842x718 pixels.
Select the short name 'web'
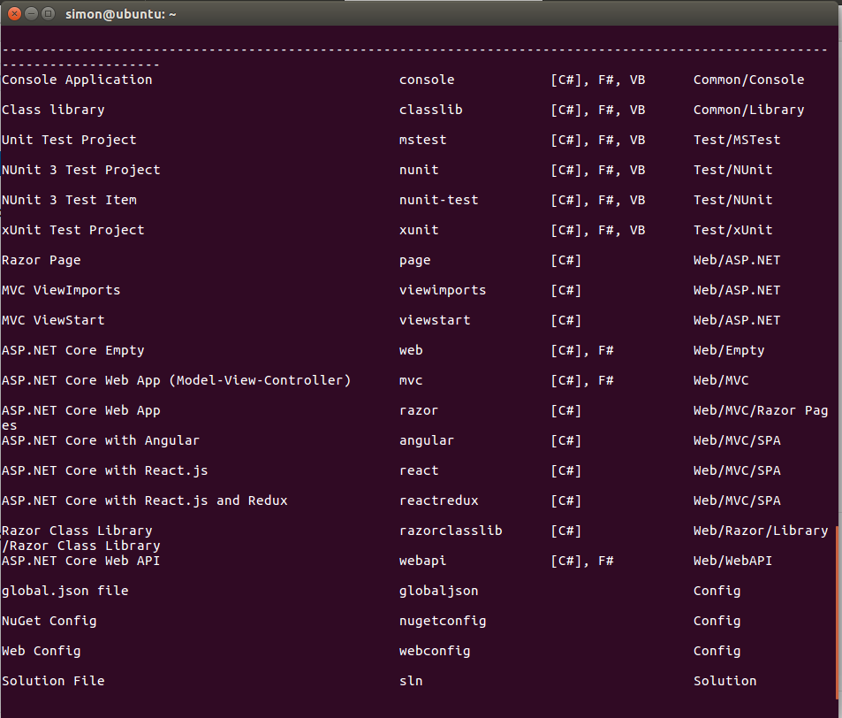(x=411, y=351)
